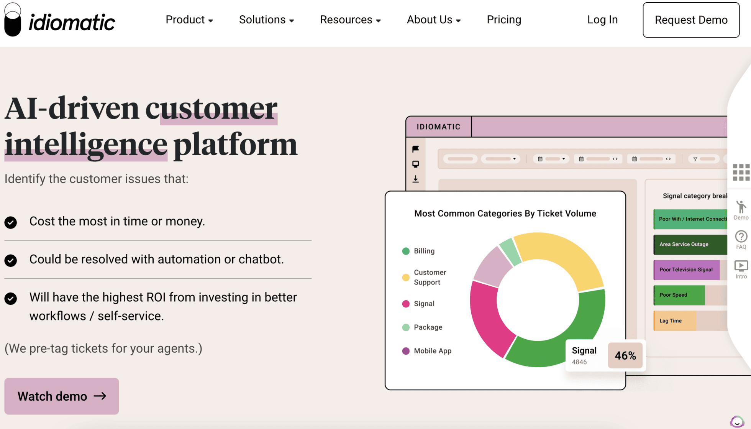Click checkmark beside highest ROI line
Image resolution: width=751 pixels, height=429 pixels.
click(11, 298)
